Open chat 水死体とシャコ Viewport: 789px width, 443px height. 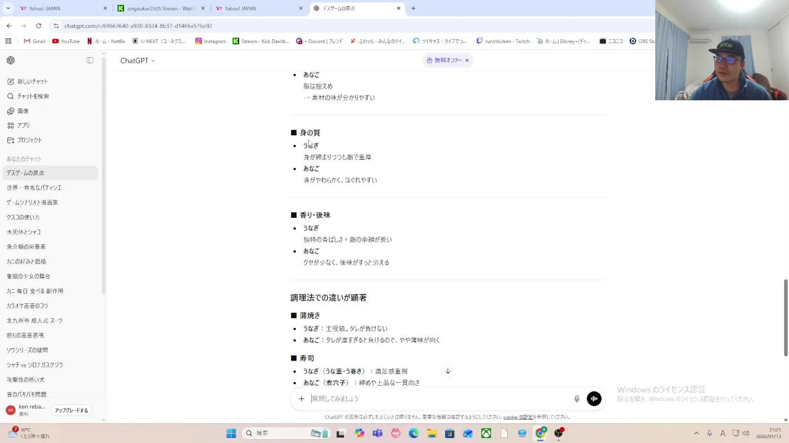50,232
